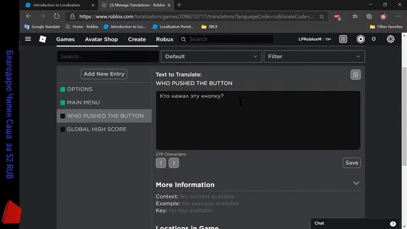This screenshot has width=407, height=229.
Task: Open the Other favorites folder
Action: tap(386, 27)
